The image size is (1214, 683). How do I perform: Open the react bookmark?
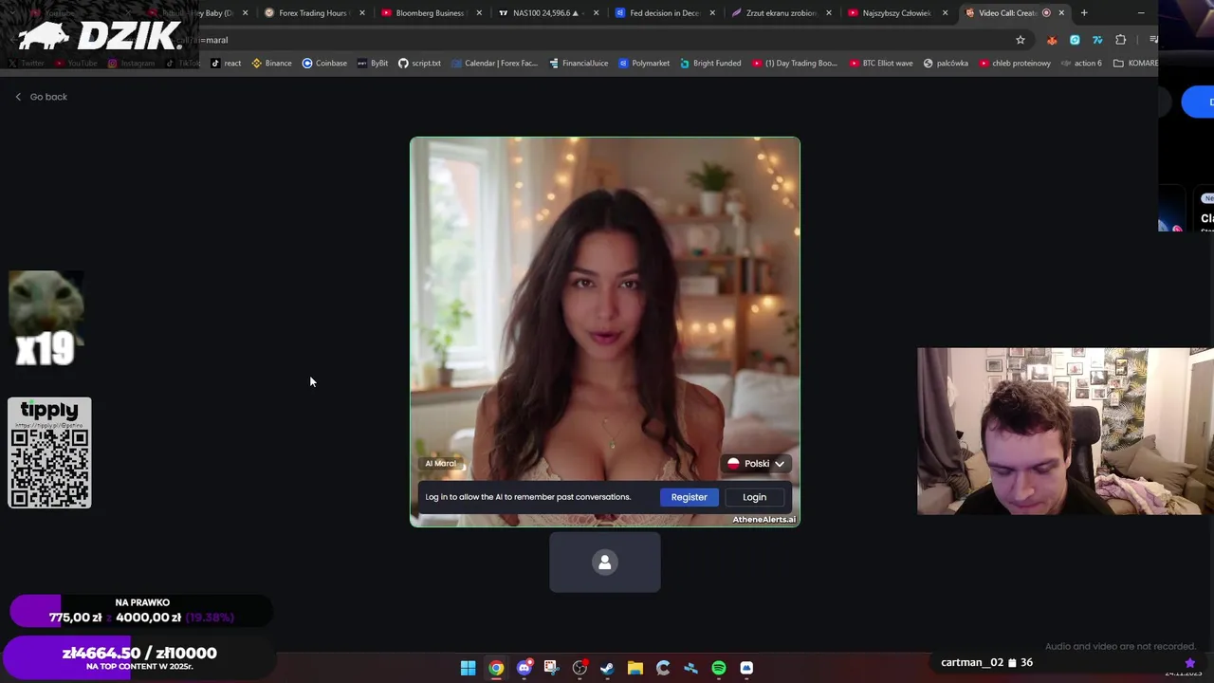coord(226,64)
